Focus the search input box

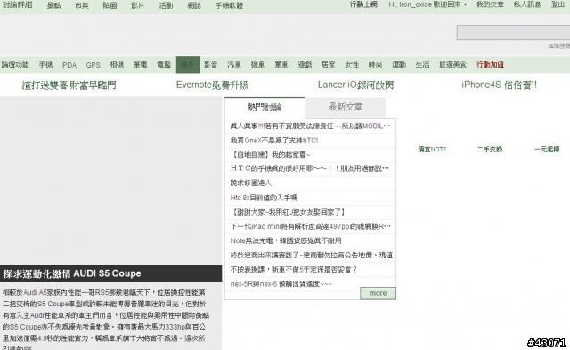coord(513,32)
